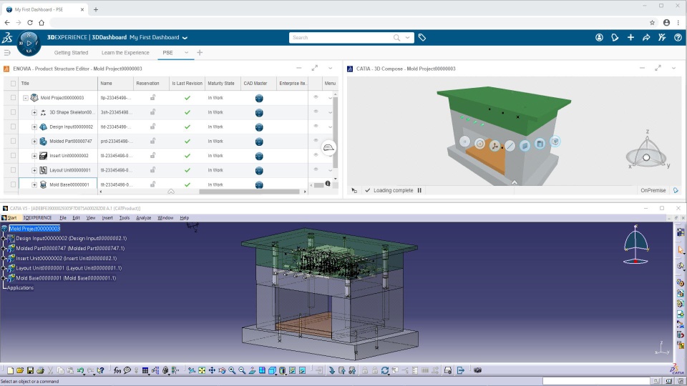The width and height of the screenshot is (687, 386).
Task: Click the CATIA view compass
Action: point(635,244)
